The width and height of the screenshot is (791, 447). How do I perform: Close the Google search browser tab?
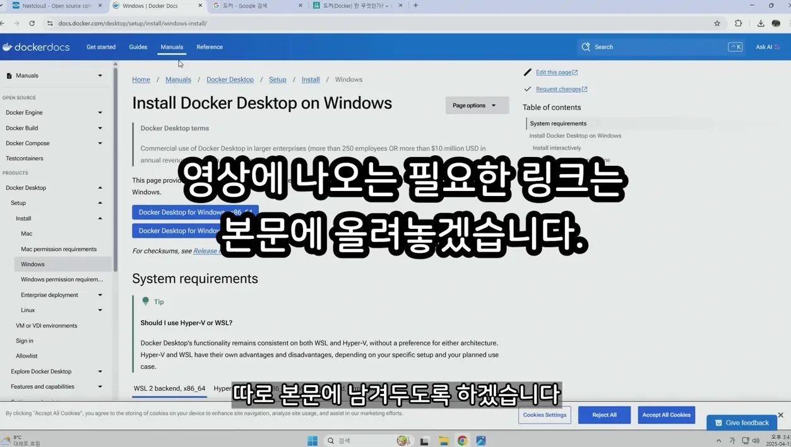click(300, 6)
